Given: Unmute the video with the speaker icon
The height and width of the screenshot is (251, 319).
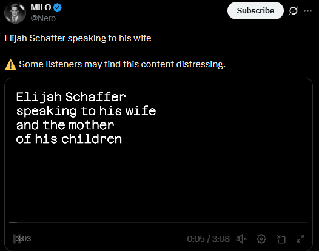Looking at the screenshot, I should tap(241, 239).
